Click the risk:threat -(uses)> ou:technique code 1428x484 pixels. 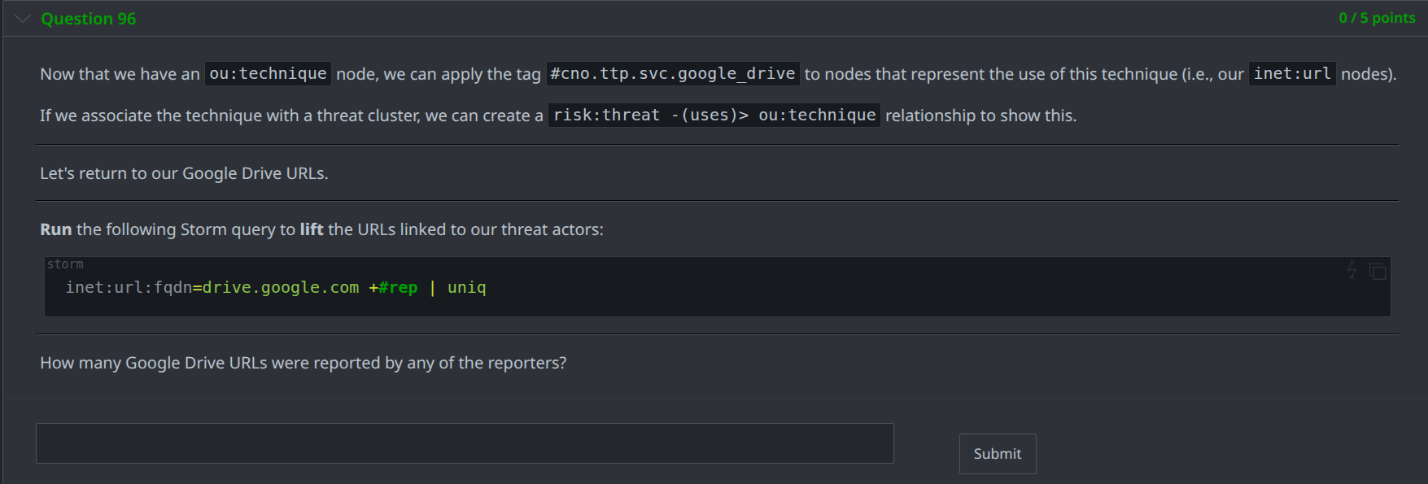(x=714, y=116)
